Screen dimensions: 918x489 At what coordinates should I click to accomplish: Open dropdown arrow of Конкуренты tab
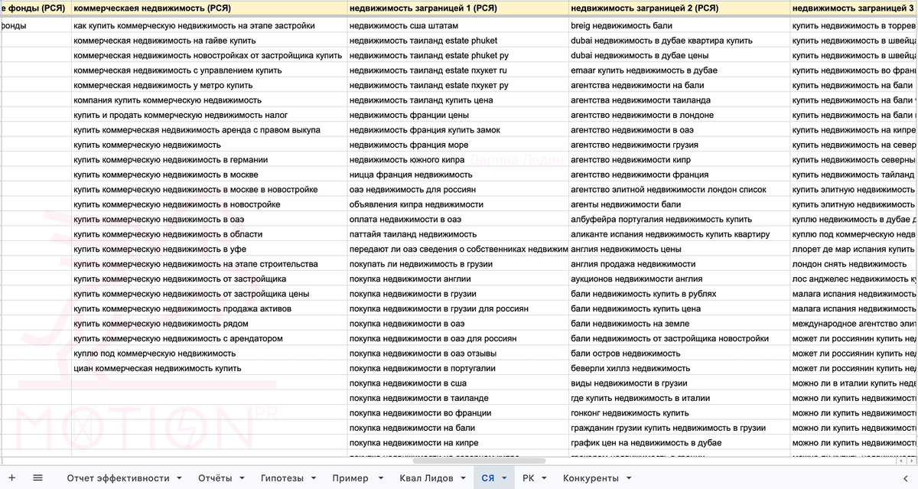[627, 478]
